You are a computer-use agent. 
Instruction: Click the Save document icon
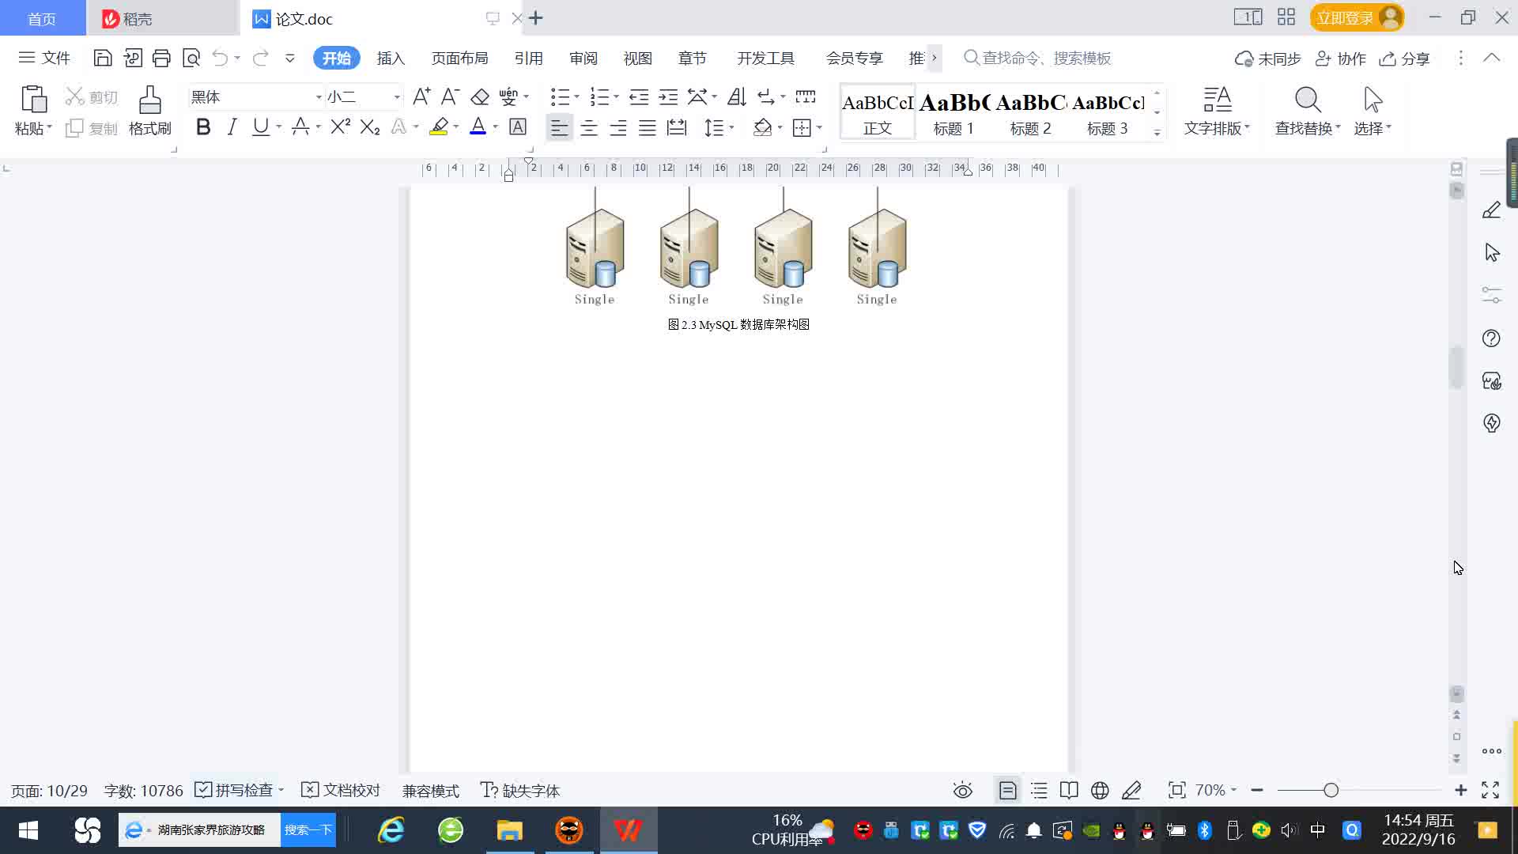(x=102, y=58)
